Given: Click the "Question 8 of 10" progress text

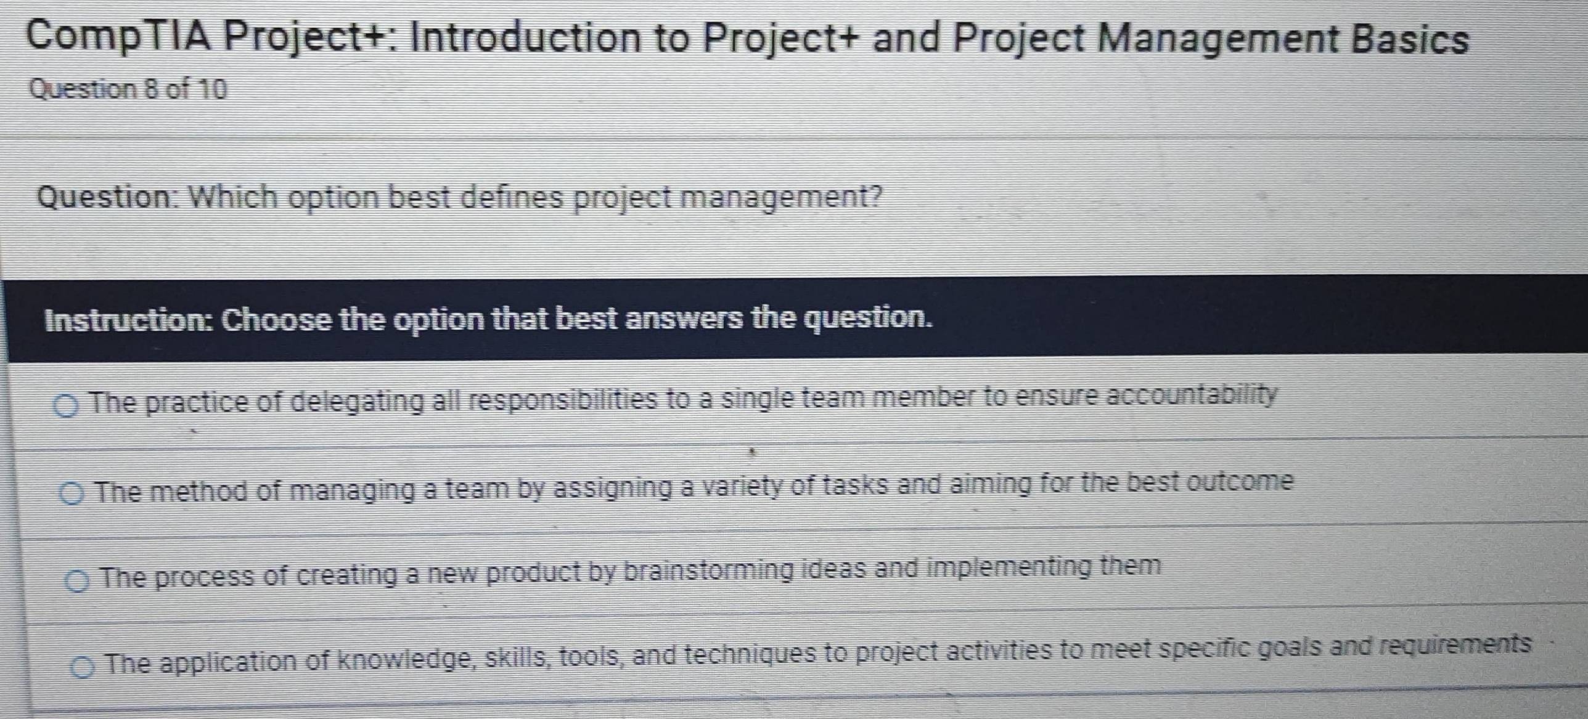Looking at the screenshot, I should pos(128,90).
